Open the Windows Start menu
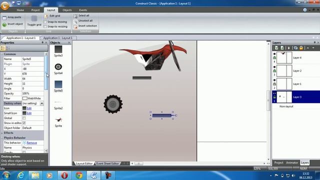This screenshot has height=180, width=320. [x=6, y=175]
